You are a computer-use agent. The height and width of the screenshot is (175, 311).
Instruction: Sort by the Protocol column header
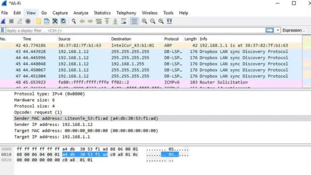(173, 39)
